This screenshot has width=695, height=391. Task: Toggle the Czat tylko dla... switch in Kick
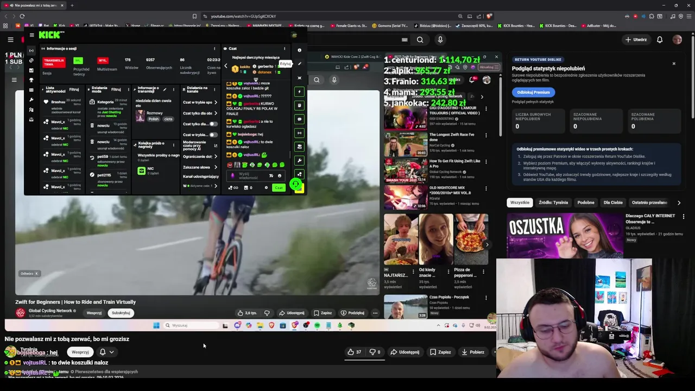(213, 124)
